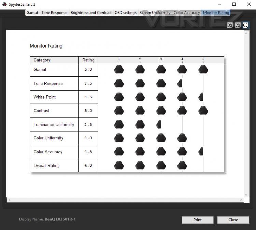Switch to the Gamut tab

pyautogui.click(x=32, y=13)
